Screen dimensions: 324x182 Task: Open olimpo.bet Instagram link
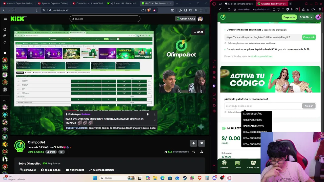28,170
